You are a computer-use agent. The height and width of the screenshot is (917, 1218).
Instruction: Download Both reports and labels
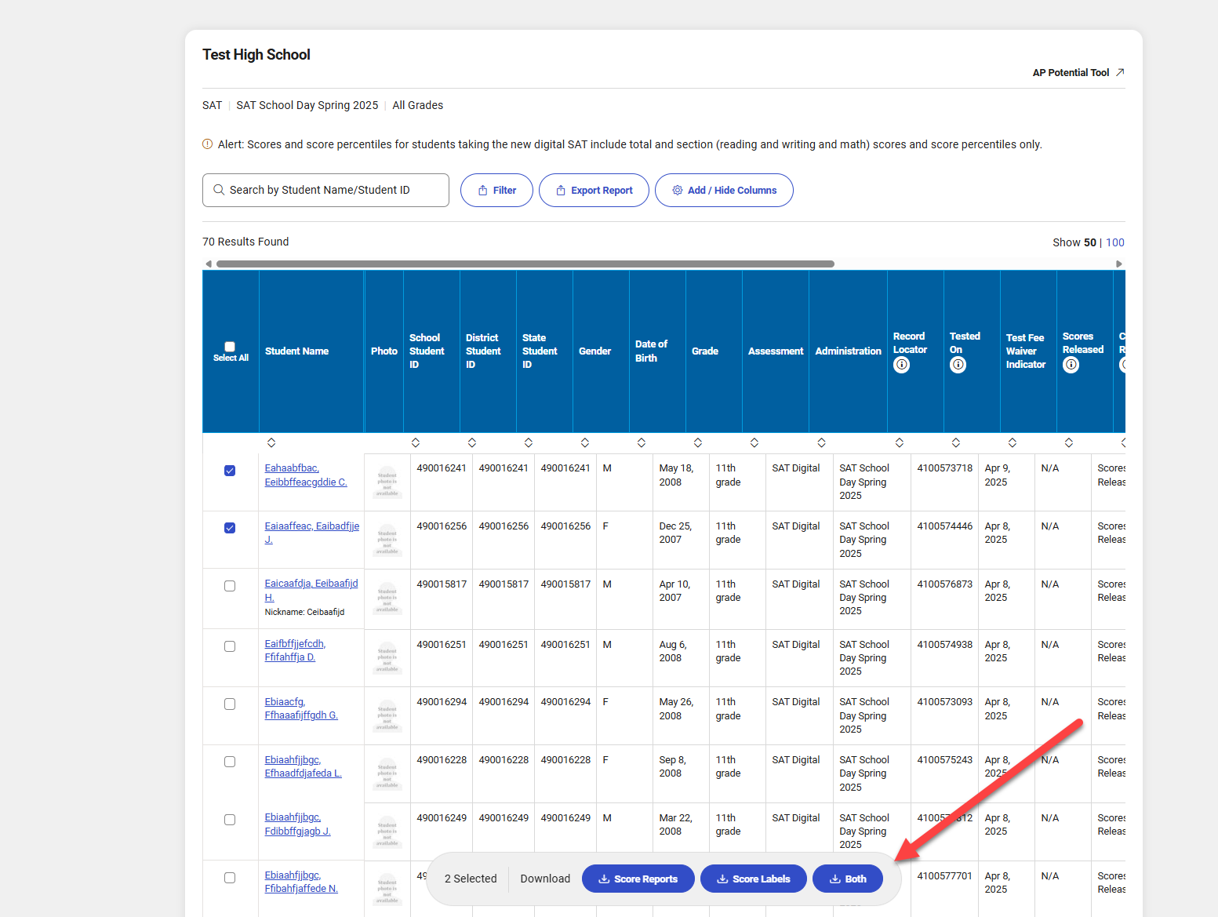click(x=847, y=879)
